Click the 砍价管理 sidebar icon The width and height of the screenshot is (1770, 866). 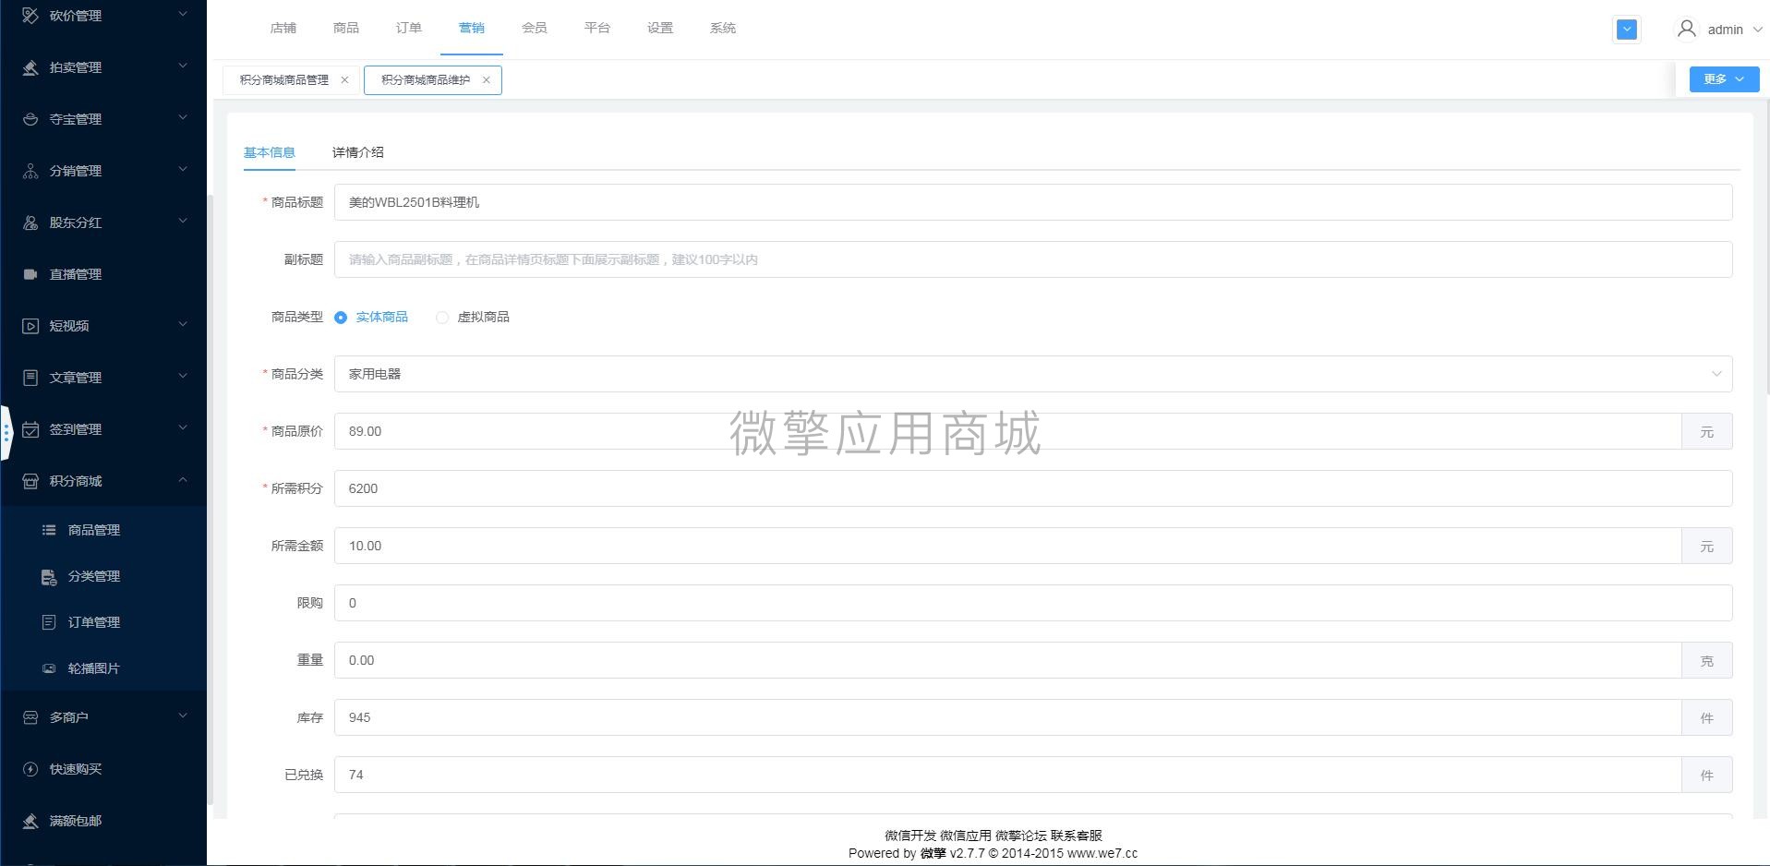pyautogui.click(x=30, y=16)
